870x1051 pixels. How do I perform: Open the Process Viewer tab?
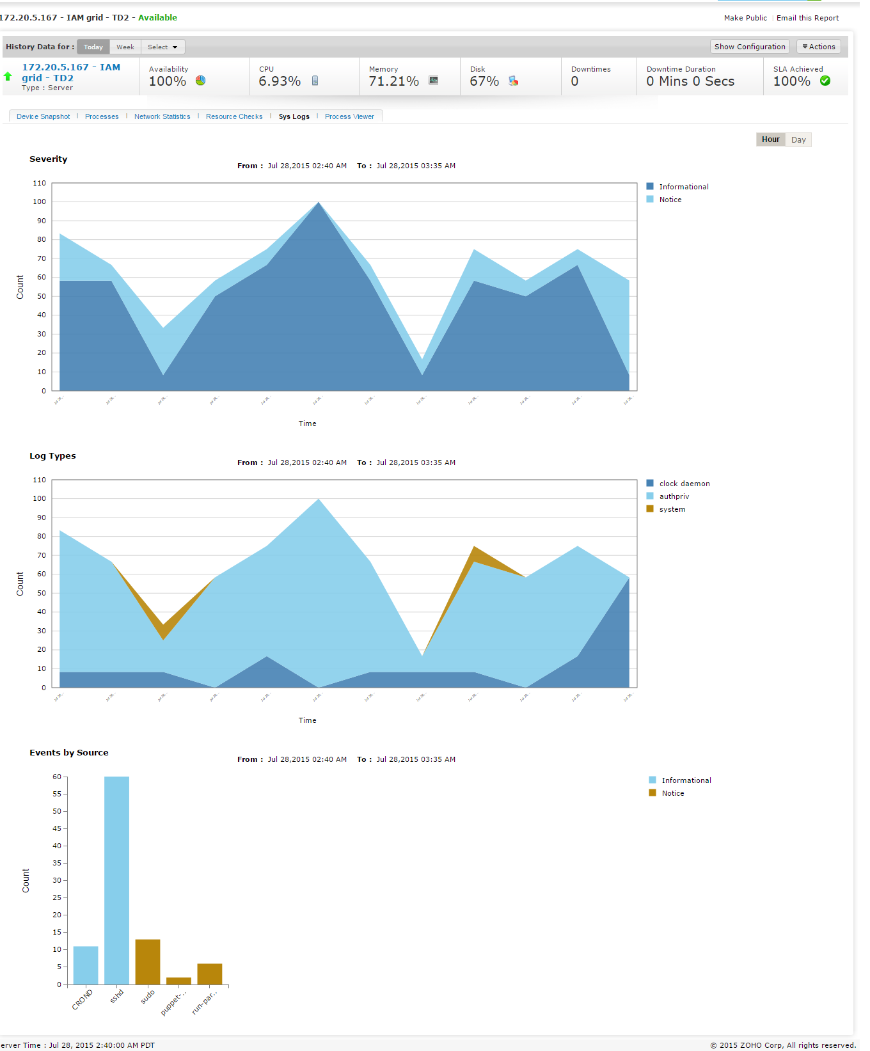click(349, 116)
